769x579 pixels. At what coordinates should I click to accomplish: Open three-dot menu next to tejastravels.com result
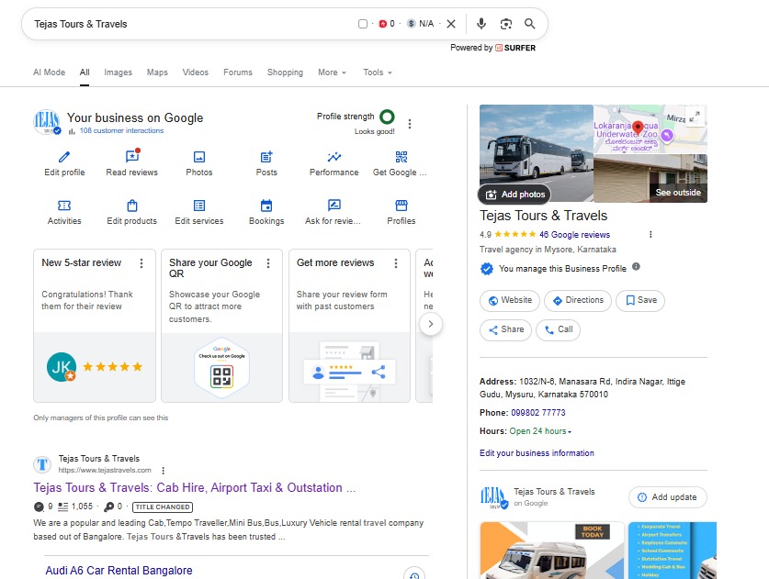pos(163,470)
